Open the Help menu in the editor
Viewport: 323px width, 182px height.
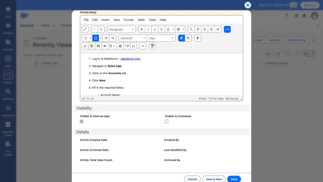pyautogui.click(x=163, y=20)
